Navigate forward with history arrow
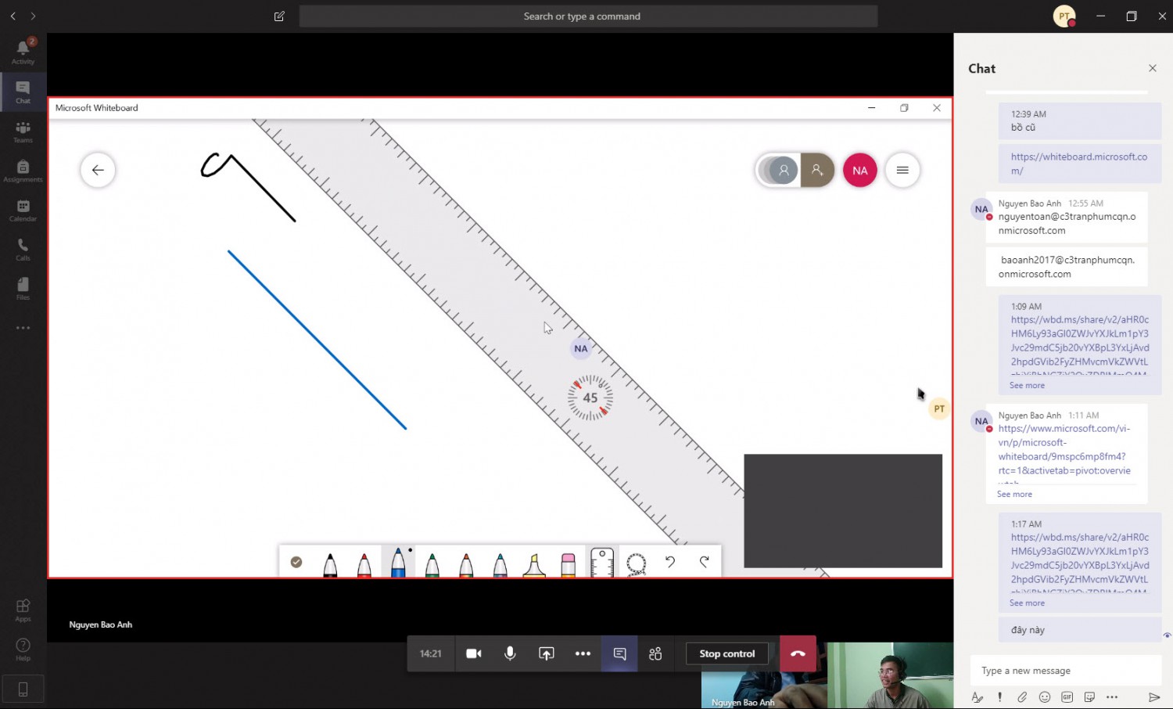Image resolution: width=1173 pixels, height=709 pixels. tap(33, 16)
